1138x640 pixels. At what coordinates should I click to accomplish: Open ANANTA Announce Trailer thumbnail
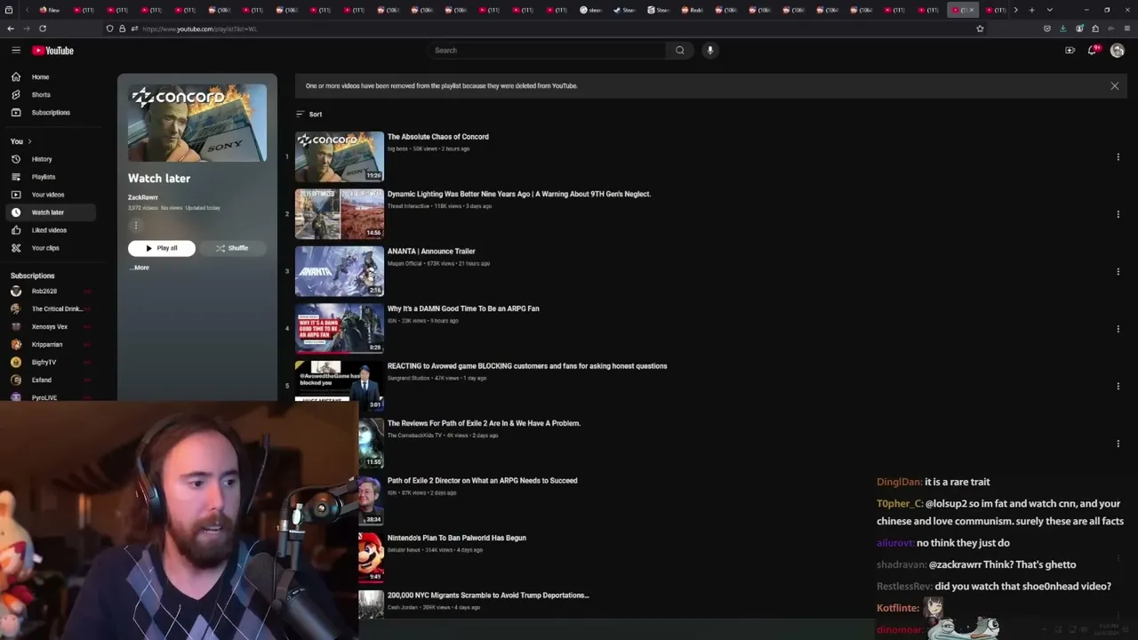tap(340, 271)
